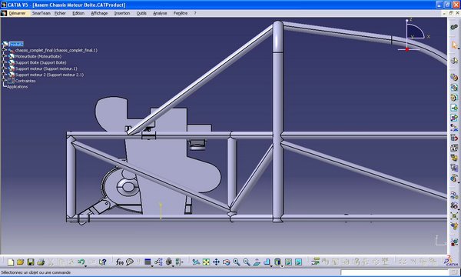Screen dimensions: 461x277
Task: Open the Formula f(x) tool
Action: click(x=119, y=262)
